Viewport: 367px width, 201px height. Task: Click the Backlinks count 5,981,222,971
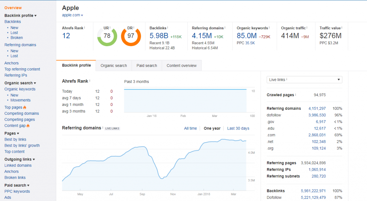(313, 191)
